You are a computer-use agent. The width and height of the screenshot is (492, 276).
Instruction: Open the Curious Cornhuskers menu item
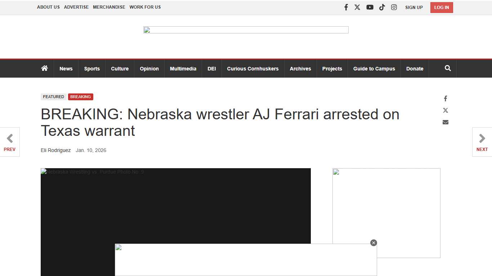click(x=252, y=68)
